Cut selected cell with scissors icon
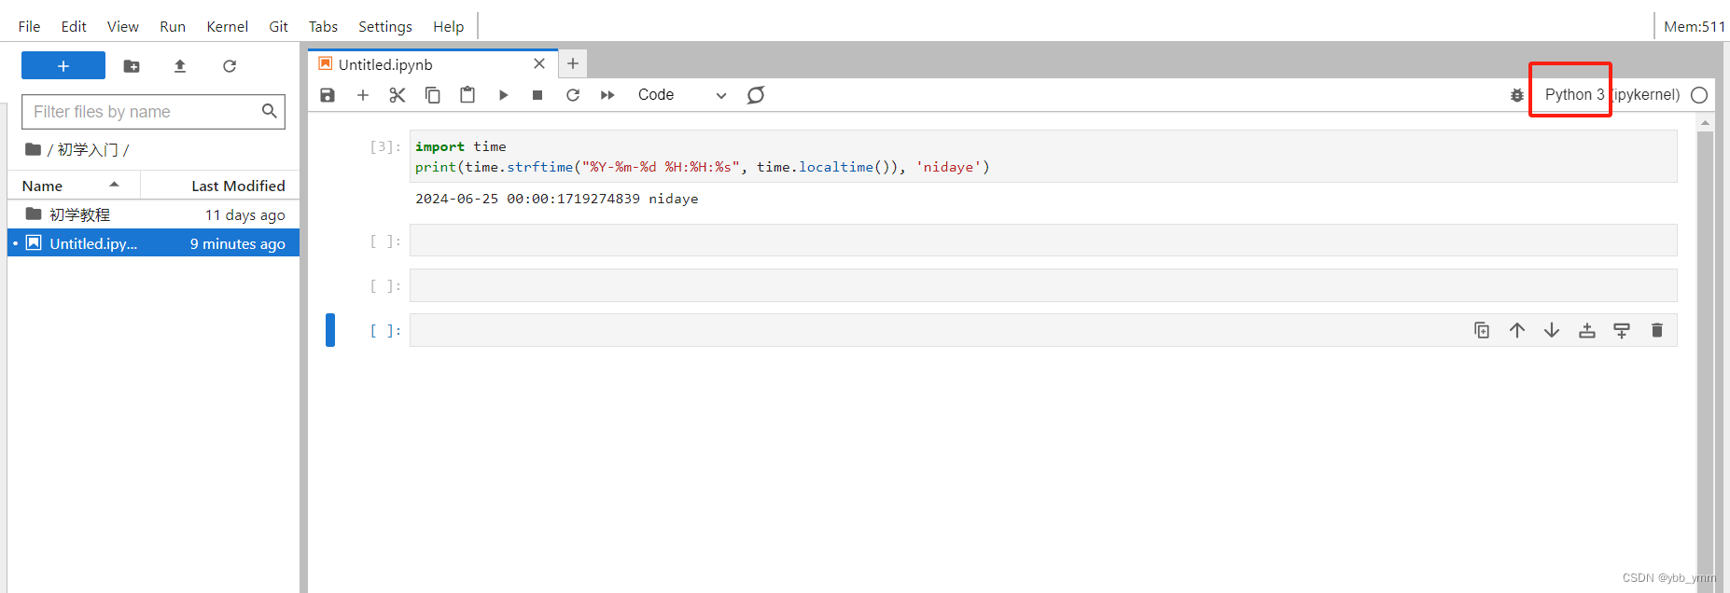This screenshot has height=593, width=1730. [x=398, y=95]
